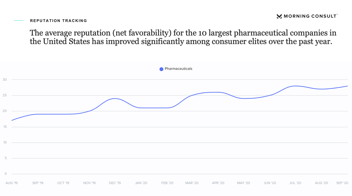
Task: Click the Reputation Tracking heading
Action: coord(58,21)
